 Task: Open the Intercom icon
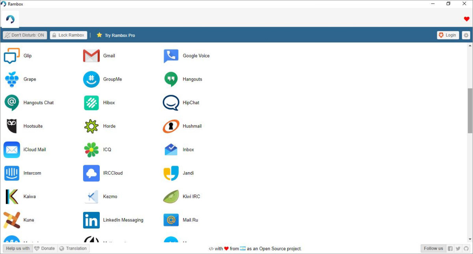[12, 173]
